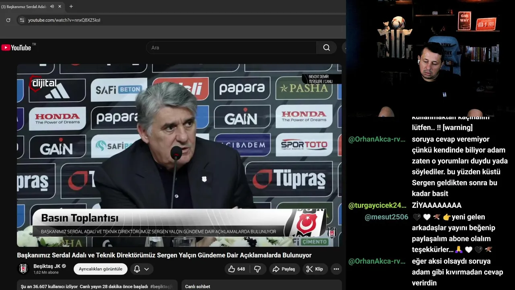This screenshot has height=290, width=515.
Task: Close the Başkanımız Serdal Adalı browser tab
Action: pyautogui.click(x=60, y=6)
